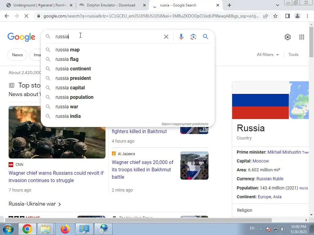Choose suggestion russia flag
This screenshot has width=314, height=235.
pos(128,59)
